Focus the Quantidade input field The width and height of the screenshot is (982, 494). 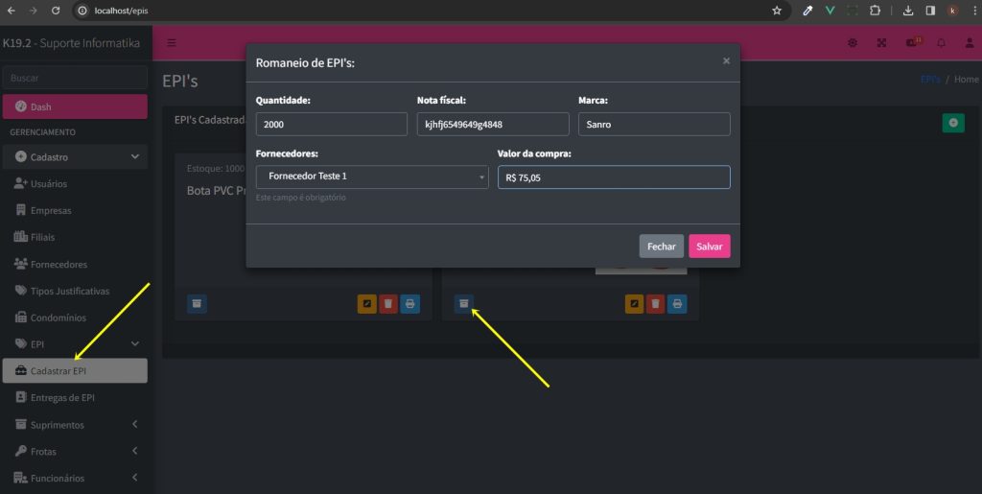(331, 125)
